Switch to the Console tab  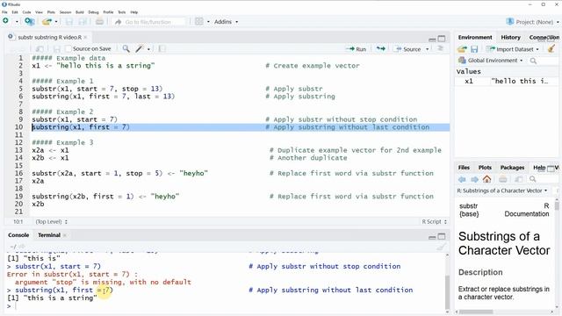tap(18, 235)
